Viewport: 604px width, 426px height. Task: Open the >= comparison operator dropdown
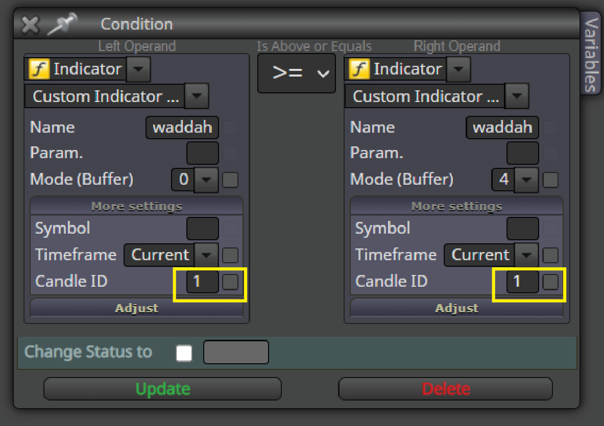pos(297,73)
